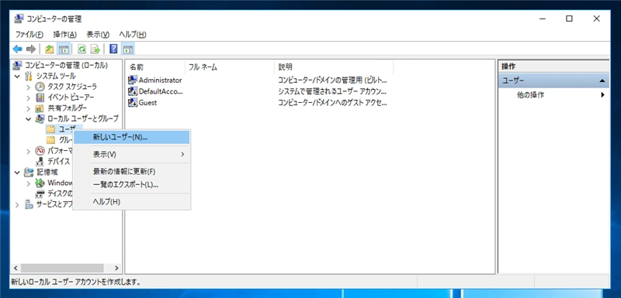Open the 表示(V) menu in menu bar
621x298 pixels.
(98, 34)
